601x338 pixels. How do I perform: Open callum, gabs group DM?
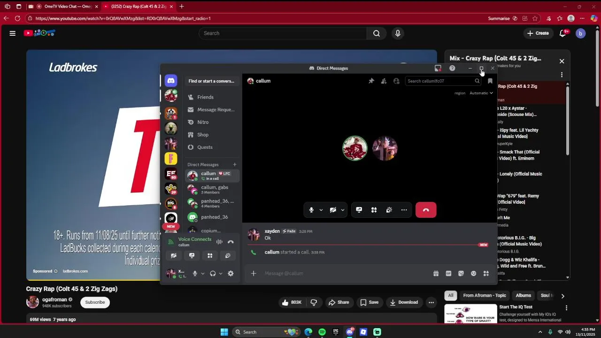click(x=212, y=190)
